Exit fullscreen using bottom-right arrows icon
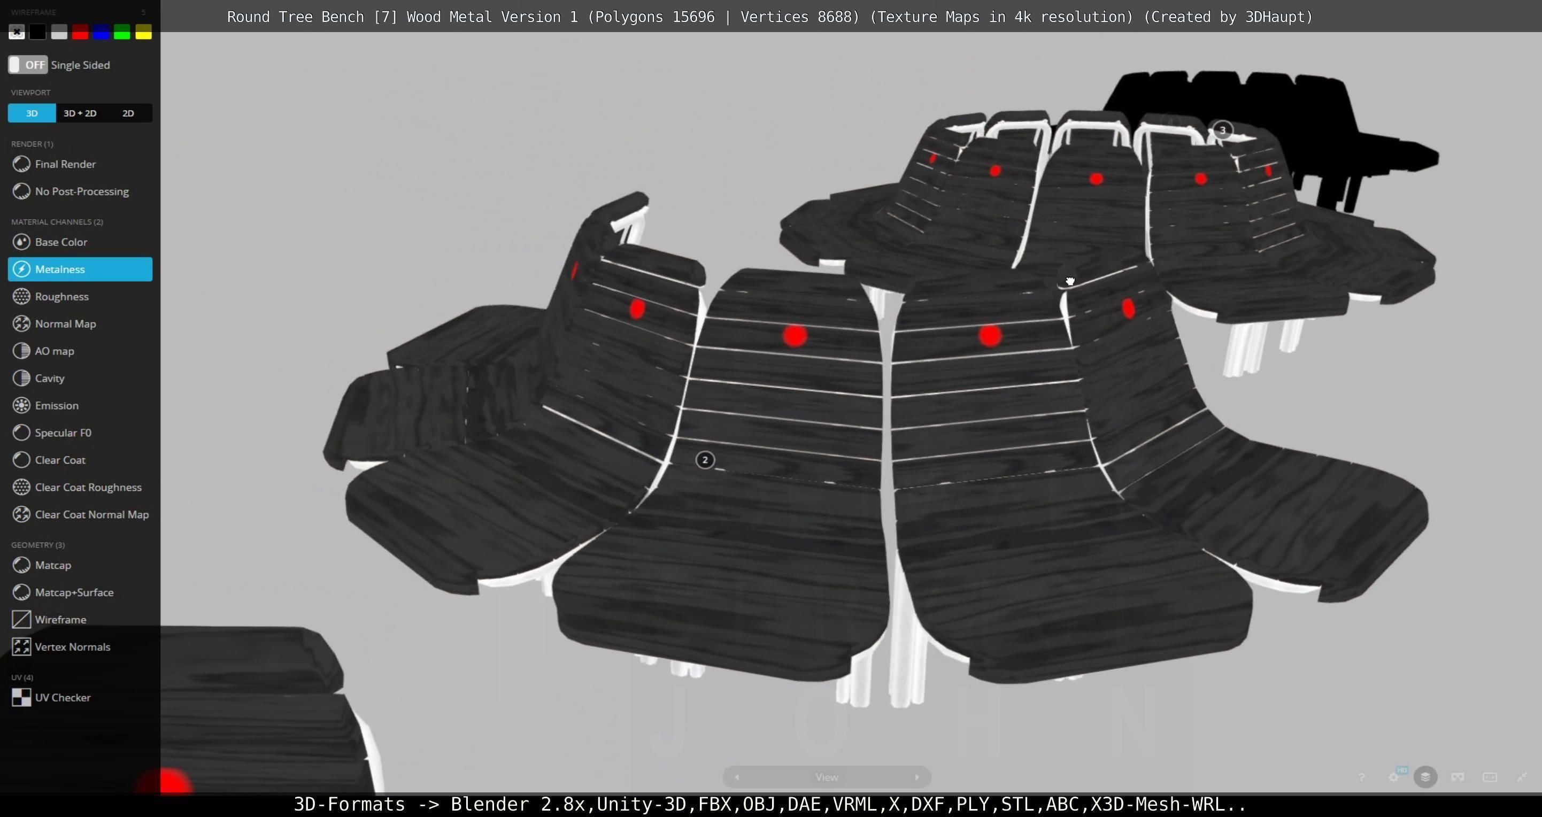The image size is (1542, 817). (x=1522, y=777)
